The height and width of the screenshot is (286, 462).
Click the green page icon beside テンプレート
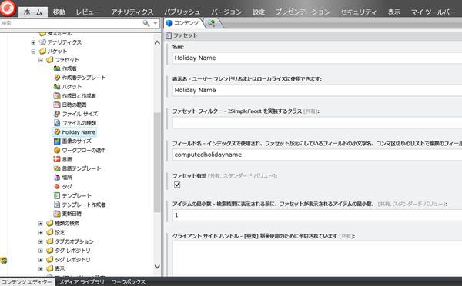click(57, 195)
